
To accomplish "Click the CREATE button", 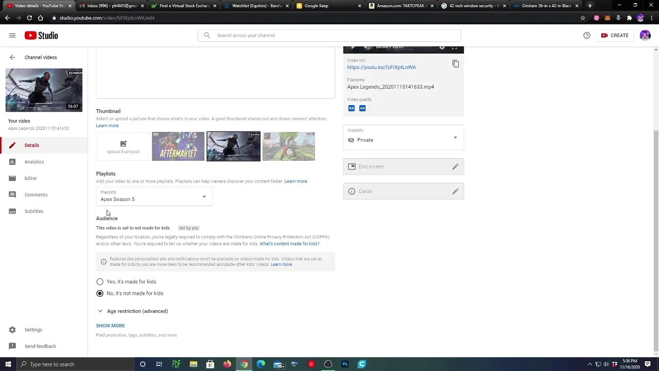I will pyautogui.click(x=615, y=36).
